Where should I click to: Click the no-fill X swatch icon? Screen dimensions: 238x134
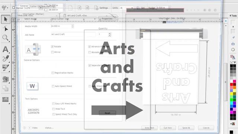[x=231, y=63]
